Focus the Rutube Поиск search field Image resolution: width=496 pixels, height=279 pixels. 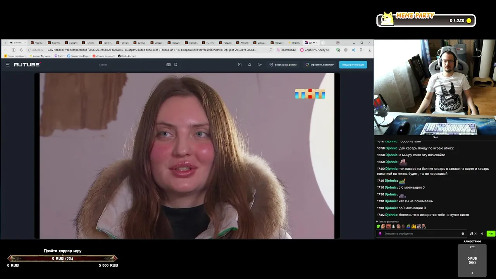132,65
